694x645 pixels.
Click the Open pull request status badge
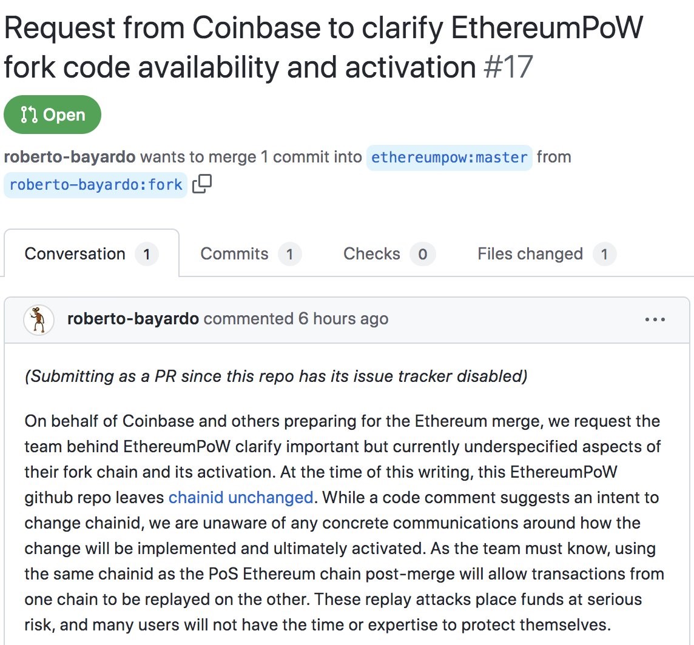(x=53, y=115)
